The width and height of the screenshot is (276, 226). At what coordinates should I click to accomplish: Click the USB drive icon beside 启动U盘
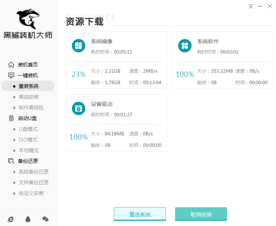click(x=11, y=118)
